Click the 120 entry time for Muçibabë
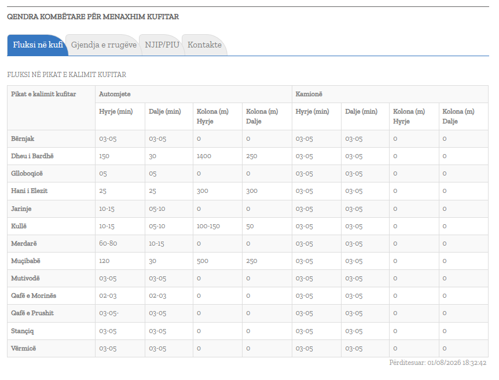Viewport: 499px width, 380px height. [x=104, y=261]
